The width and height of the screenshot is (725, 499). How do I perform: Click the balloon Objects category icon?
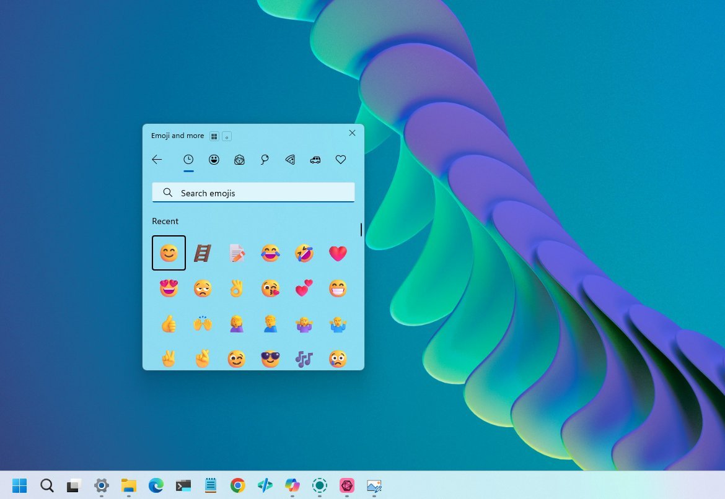pyautogui.click(x=264, y=159)
